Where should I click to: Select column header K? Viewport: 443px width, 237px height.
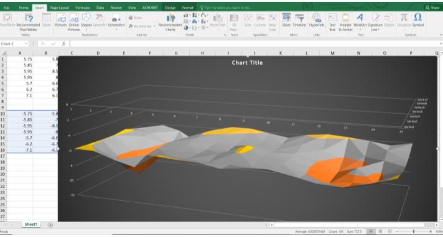click(x=281, y=53)
